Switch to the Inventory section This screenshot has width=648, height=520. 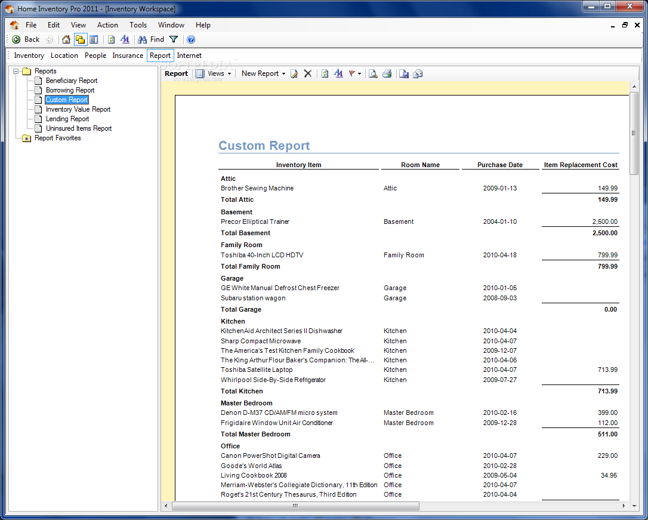tap(29, 56)
